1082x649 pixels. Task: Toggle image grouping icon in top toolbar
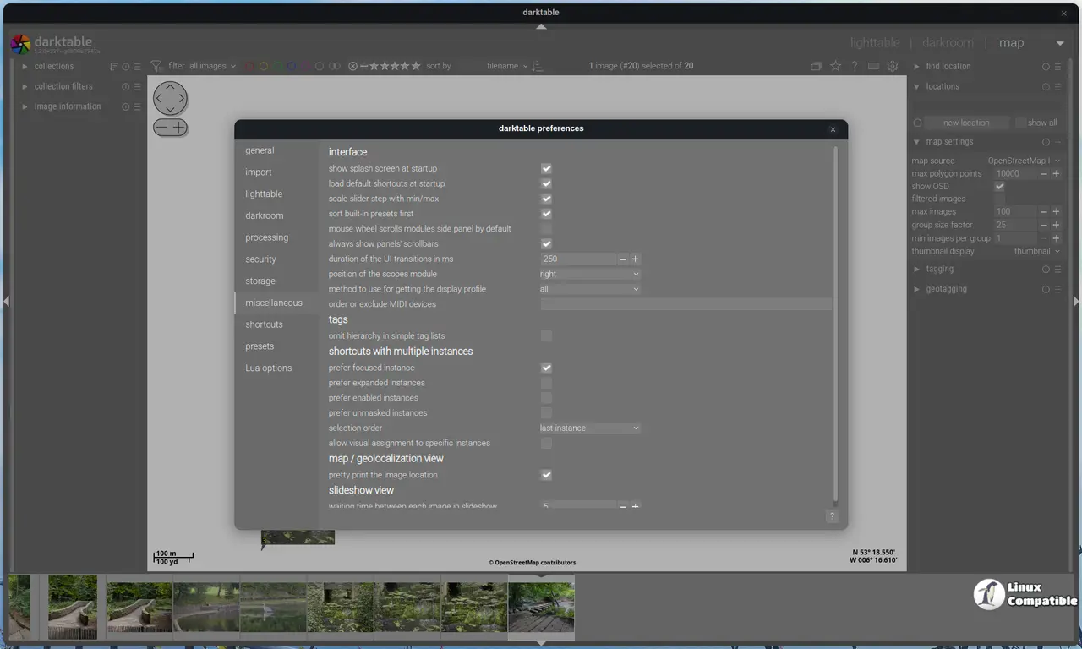click(816, 66)
